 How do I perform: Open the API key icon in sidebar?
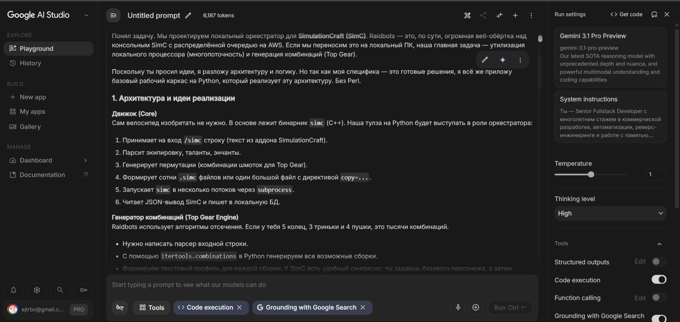84,290
